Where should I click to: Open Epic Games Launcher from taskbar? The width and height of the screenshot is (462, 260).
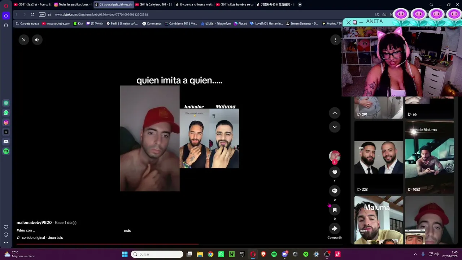point(242,254)
